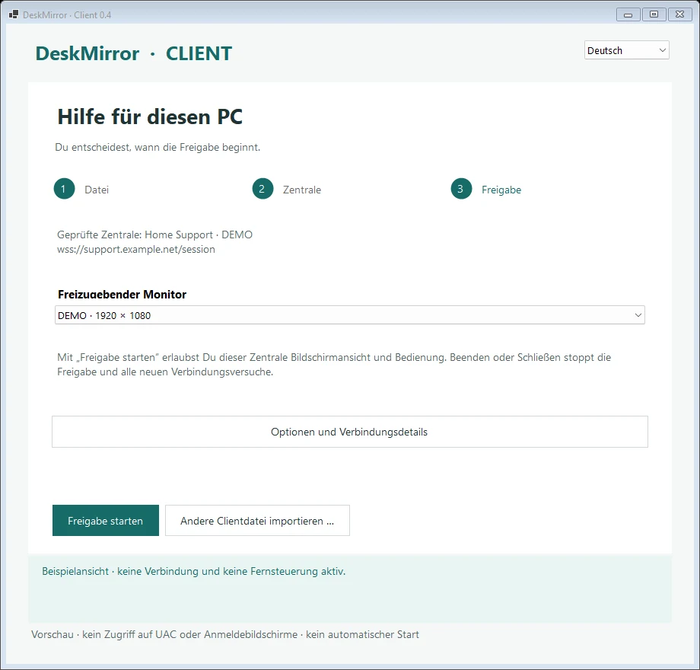Expand Optionen und Verbindungsdetails
This screenshot has width=700, height=670.
(x=349, y=432)
